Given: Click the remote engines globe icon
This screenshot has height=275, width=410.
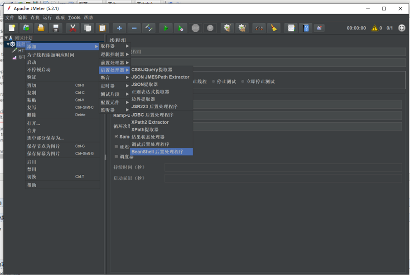Looking at the screenshot, I should click(x=402, y=28).
